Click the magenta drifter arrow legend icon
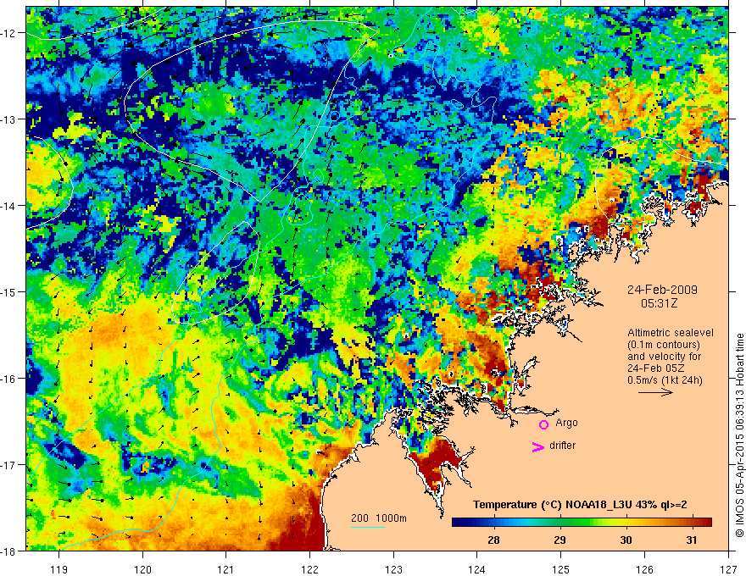The image size is (746, 576). point(537,447)
